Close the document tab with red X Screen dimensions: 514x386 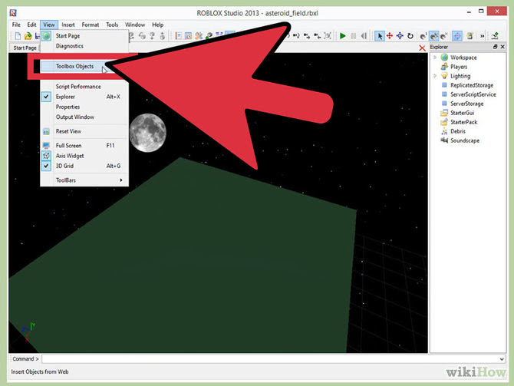click(x=422, y=48)
